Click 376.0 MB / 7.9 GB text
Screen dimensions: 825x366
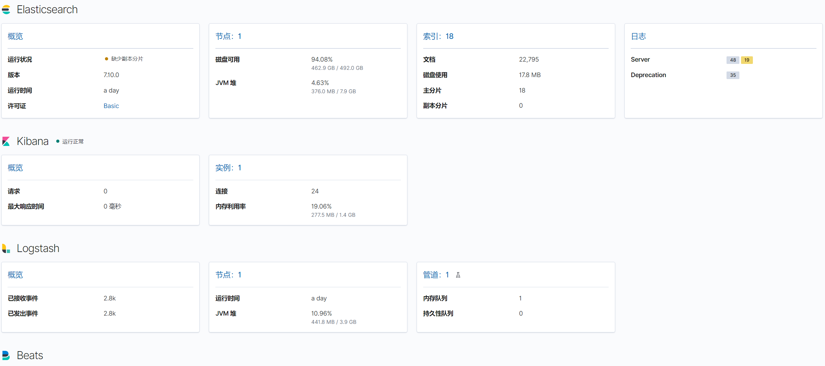tap(333, 91)
